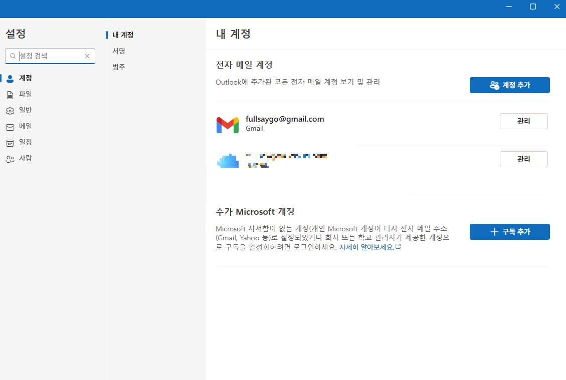Select the 메일 envelope icon in sidebar
This screenshot has height=380, width=566.
click(10, 126)
